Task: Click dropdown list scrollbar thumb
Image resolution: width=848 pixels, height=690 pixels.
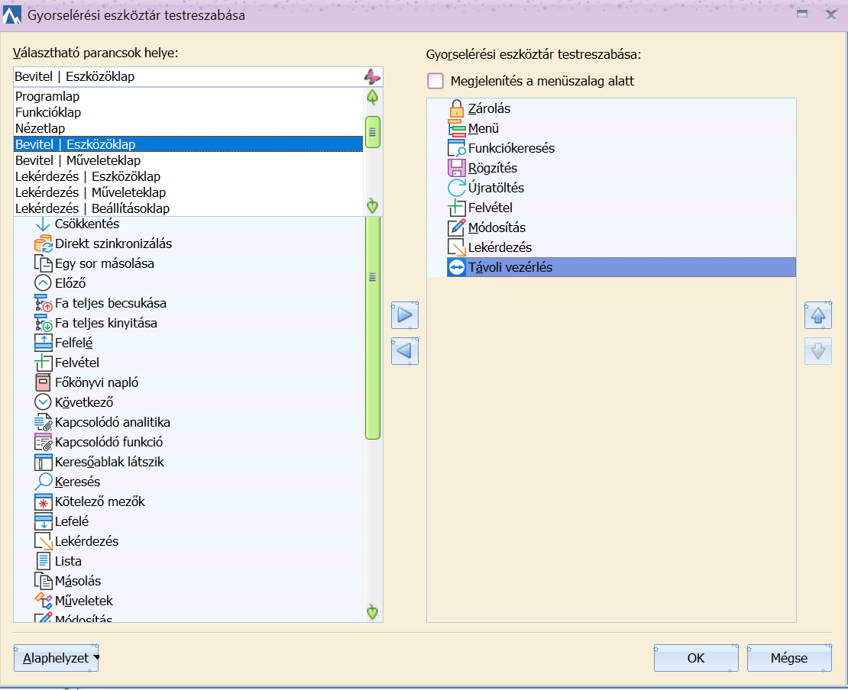Action: 373,132
